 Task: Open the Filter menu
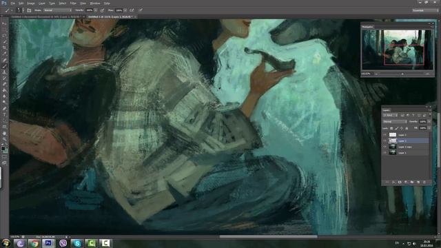click(x=73, y=3)
